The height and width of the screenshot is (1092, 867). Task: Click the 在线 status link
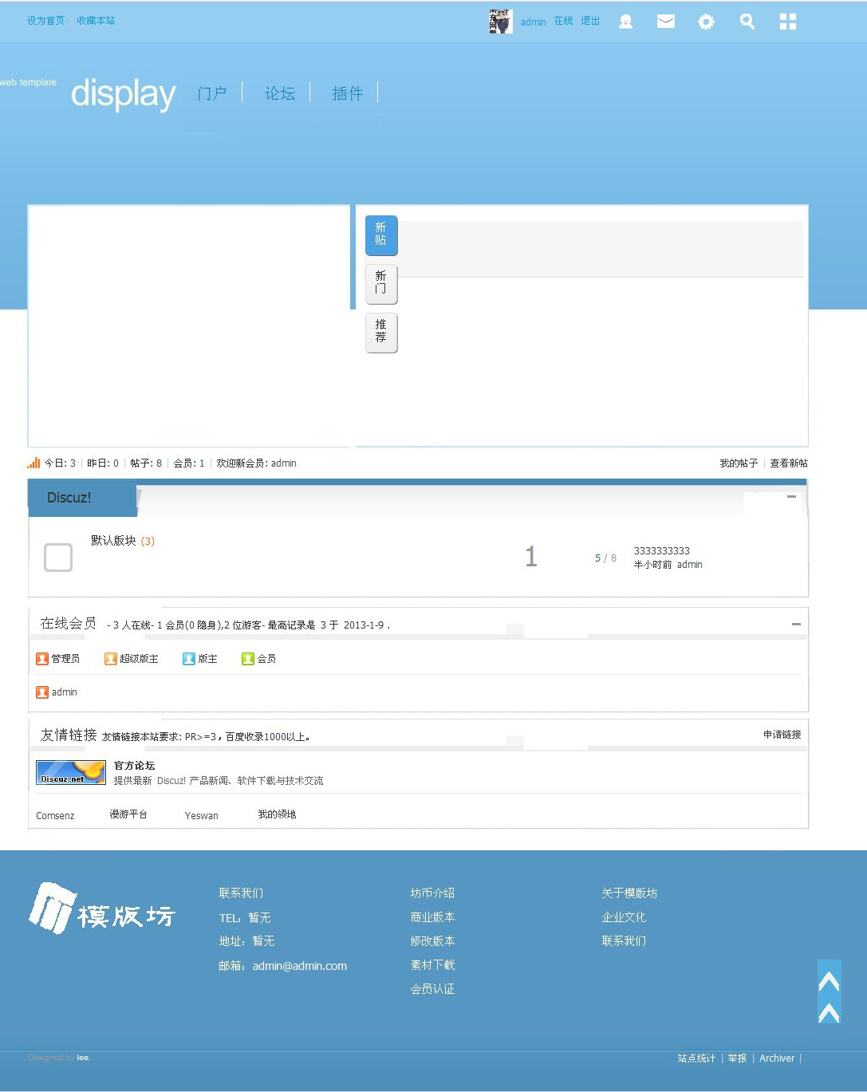[x=564, y=22]
